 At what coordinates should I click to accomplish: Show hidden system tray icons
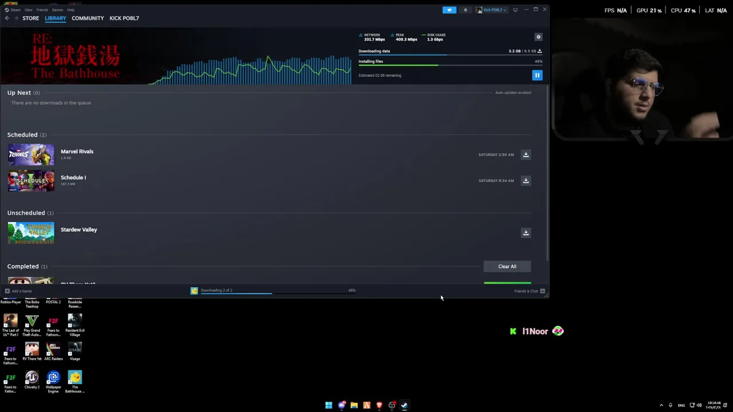[x=661, y=405]
